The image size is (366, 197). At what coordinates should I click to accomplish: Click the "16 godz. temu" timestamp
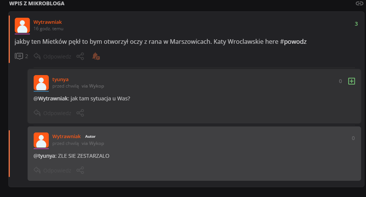tap(48, 28)
